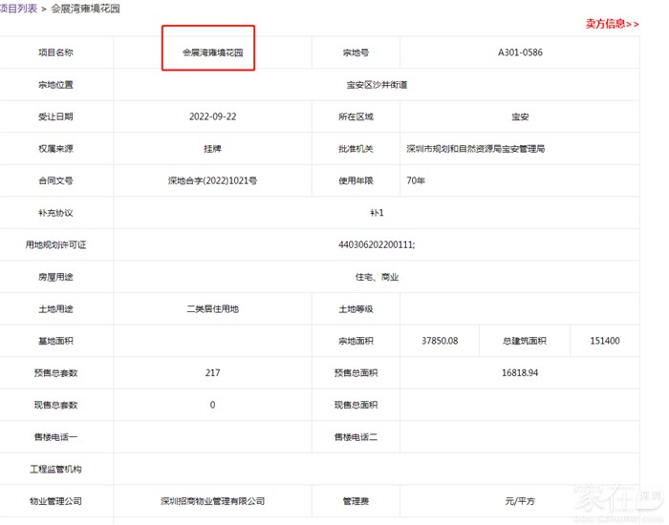
Task: Select the pre-sale unit count 217
Action: click(212, 373)
